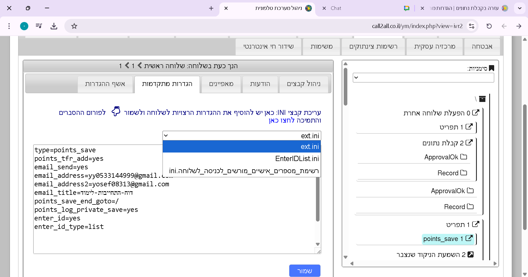This screenshot has width=528, height=277.
Task: Click the media control playlist icon
Action: (39, 26)
